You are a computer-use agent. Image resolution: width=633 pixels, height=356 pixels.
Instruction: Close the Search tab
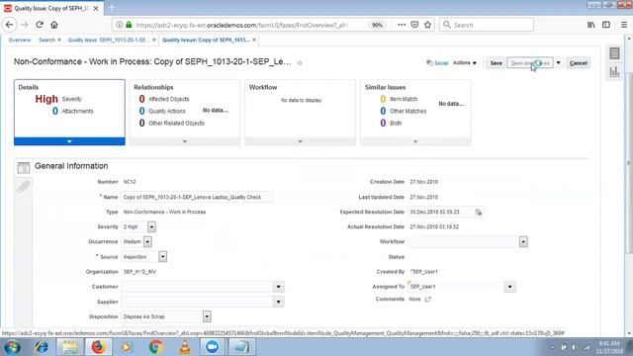59,40
